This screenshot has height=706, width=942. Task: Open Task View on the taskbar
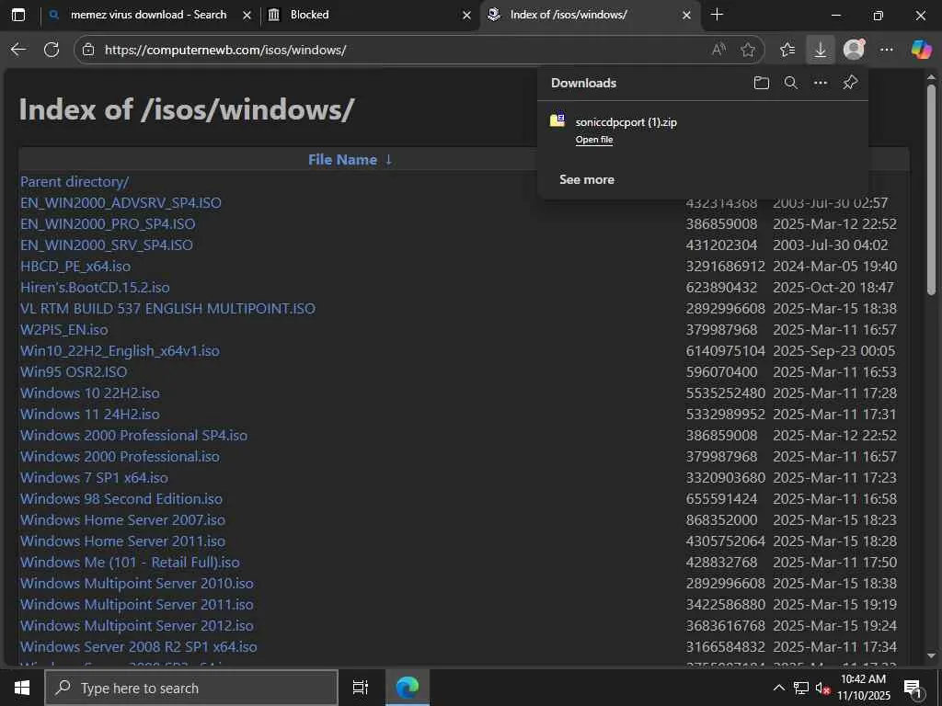pos(361,688)
